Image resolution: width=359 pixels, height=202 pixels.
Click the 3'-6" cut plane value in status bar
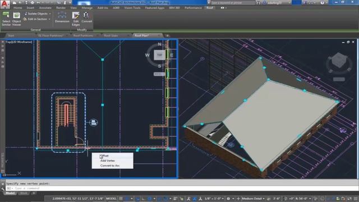click(x=277, y=199)
